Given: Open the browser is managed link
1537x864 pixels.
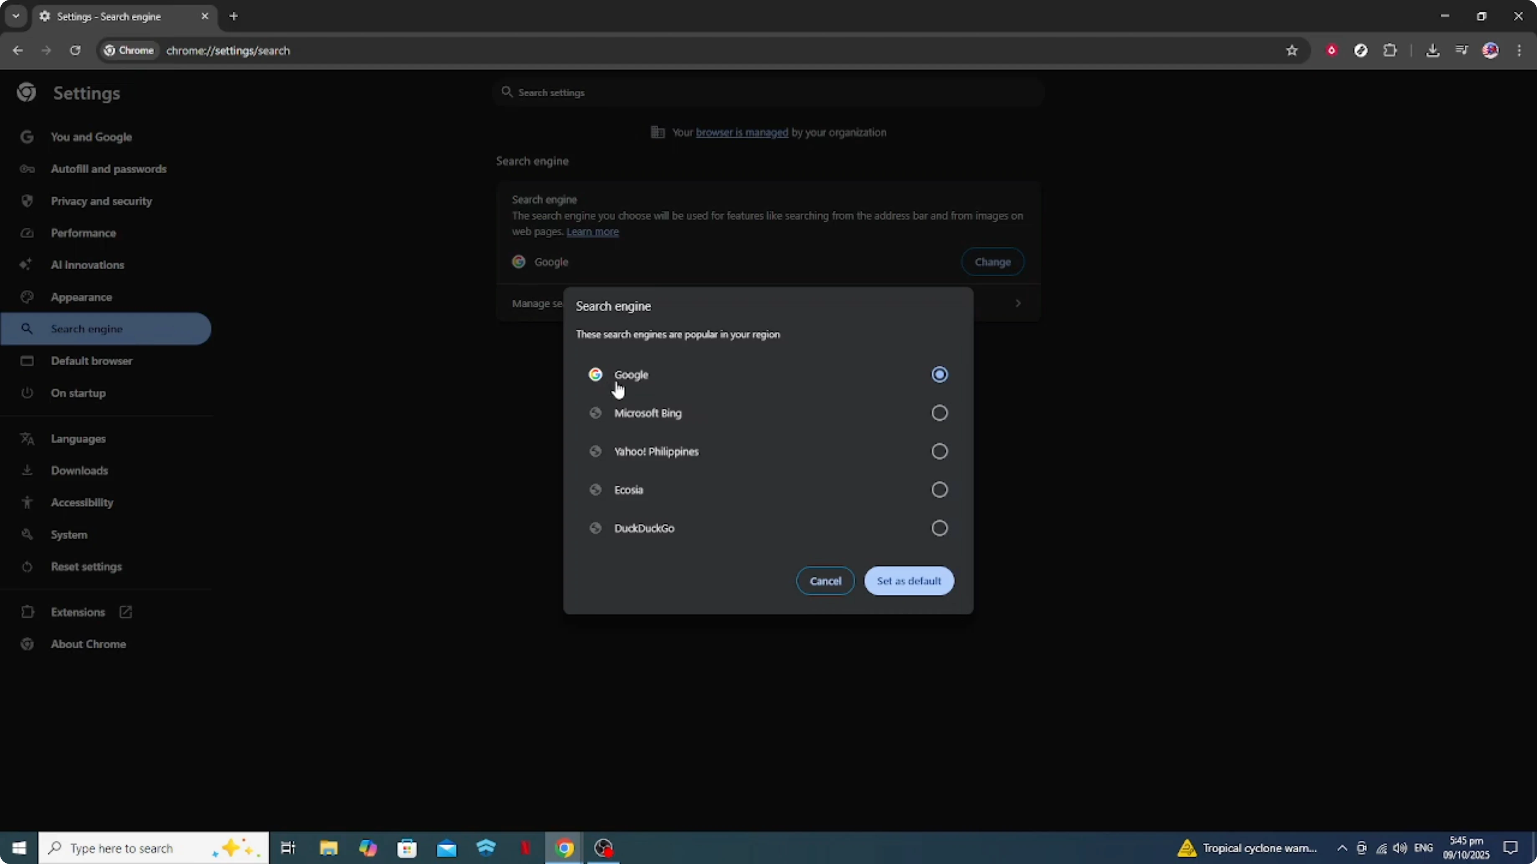Looking at the screenshot, I should (x=742, y=132).
